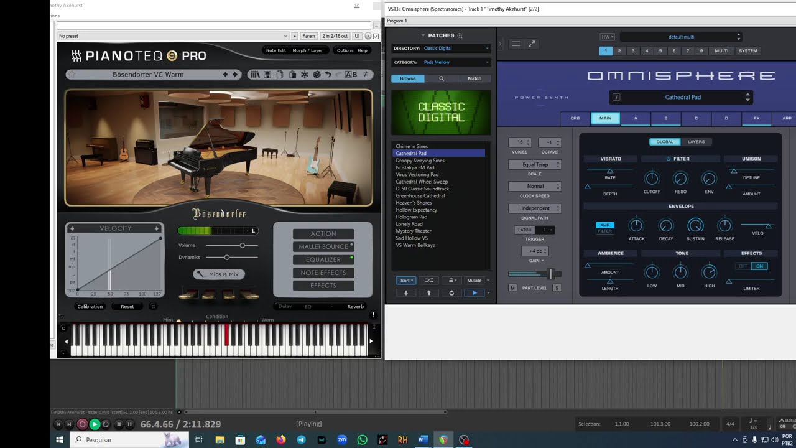Step to previous patch with up arrow
Image resolution: width=796 pixels, height=448 pixels.
(428, 292)
